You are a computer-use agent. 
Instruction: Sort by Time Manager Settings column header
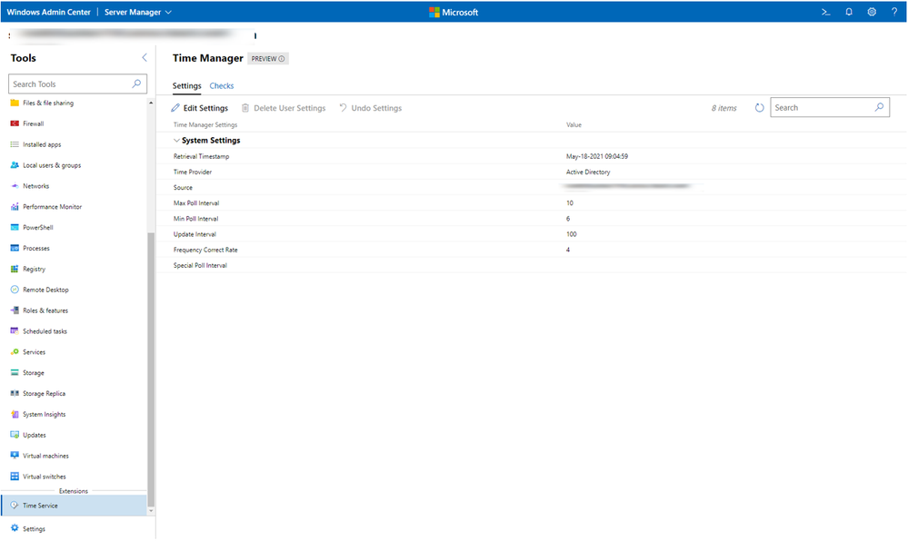pyautogui.click(x=205, y=125)
